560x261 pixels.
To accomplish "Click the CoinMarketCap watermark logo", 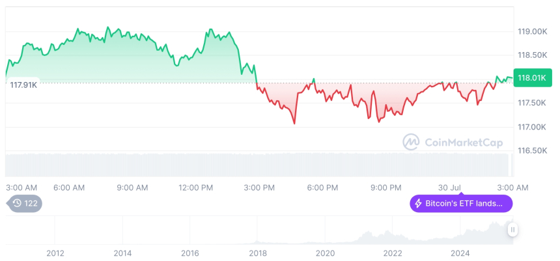I will (410, 141).
